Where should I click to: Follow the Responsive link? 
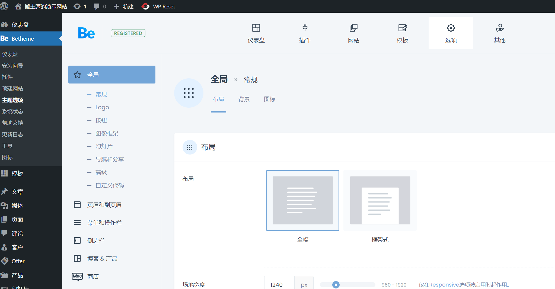pos(444,285)
